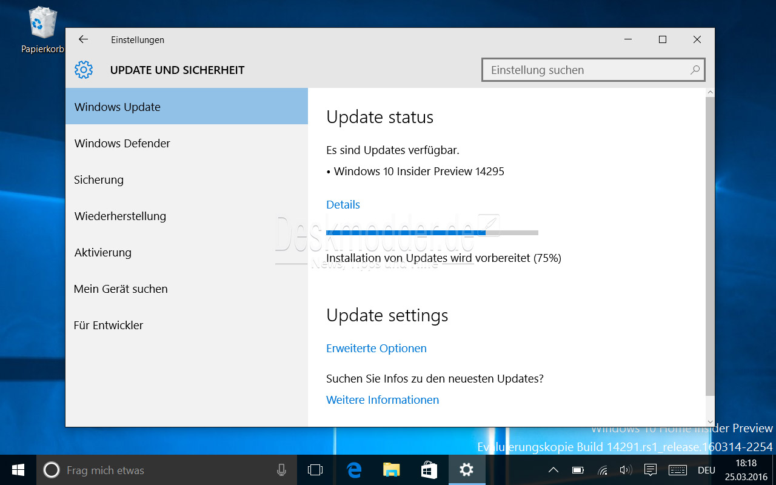Click the battery status icon

pos(578,470)
